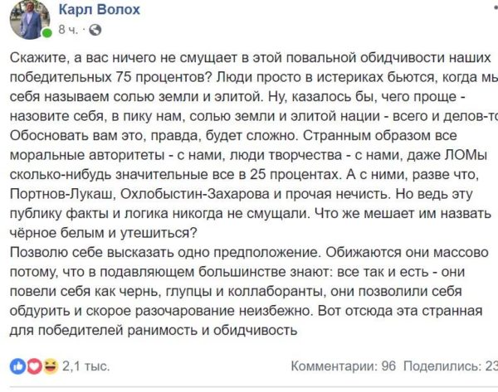498x392 pixels.
Task: Click the line starting 'чёрное белым и утешиться?'
Action: (104, 233)
